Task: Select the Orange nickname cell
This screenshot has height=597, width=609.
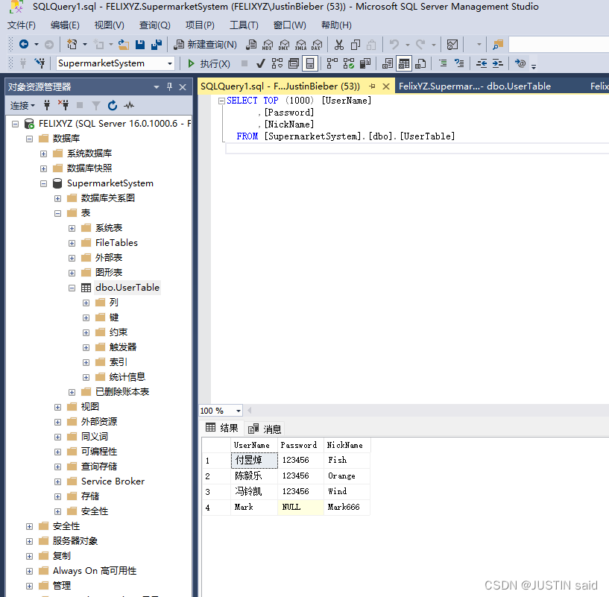Action: coord(347,476)
